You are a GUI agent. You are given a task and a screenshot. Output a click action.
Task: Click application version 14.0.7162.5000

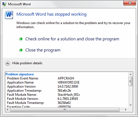[68, 87]
